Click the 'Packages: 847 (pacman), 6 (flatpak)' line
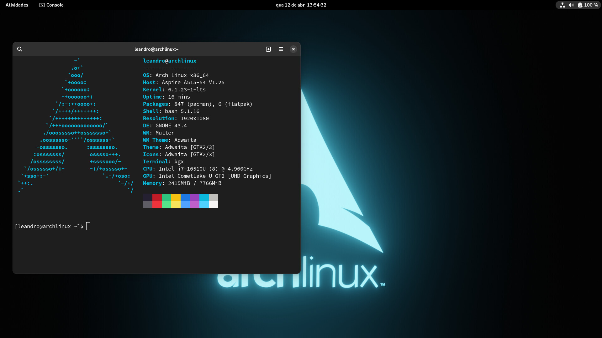The image size is (602, 338). tap(198, 104)
